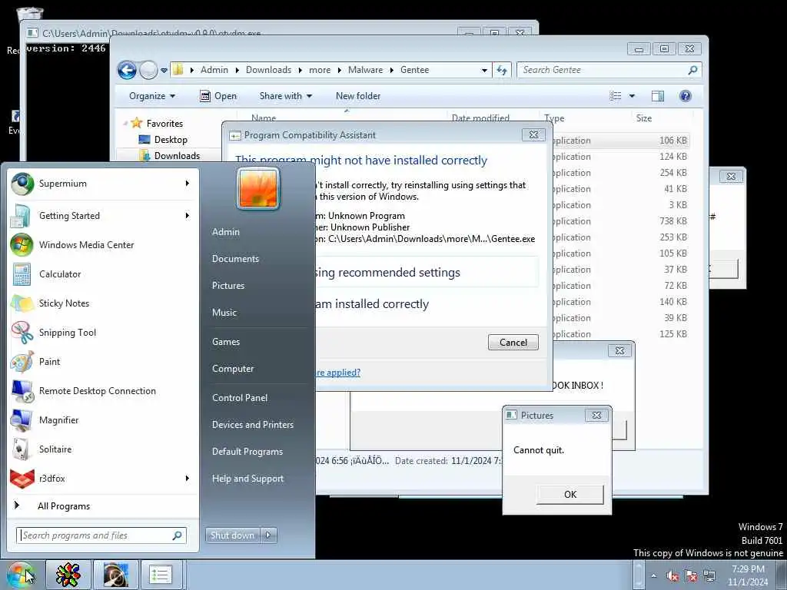Select Malware in the address breadcrumb
This screenshot has width=787, height=590.
click(365, 70)
